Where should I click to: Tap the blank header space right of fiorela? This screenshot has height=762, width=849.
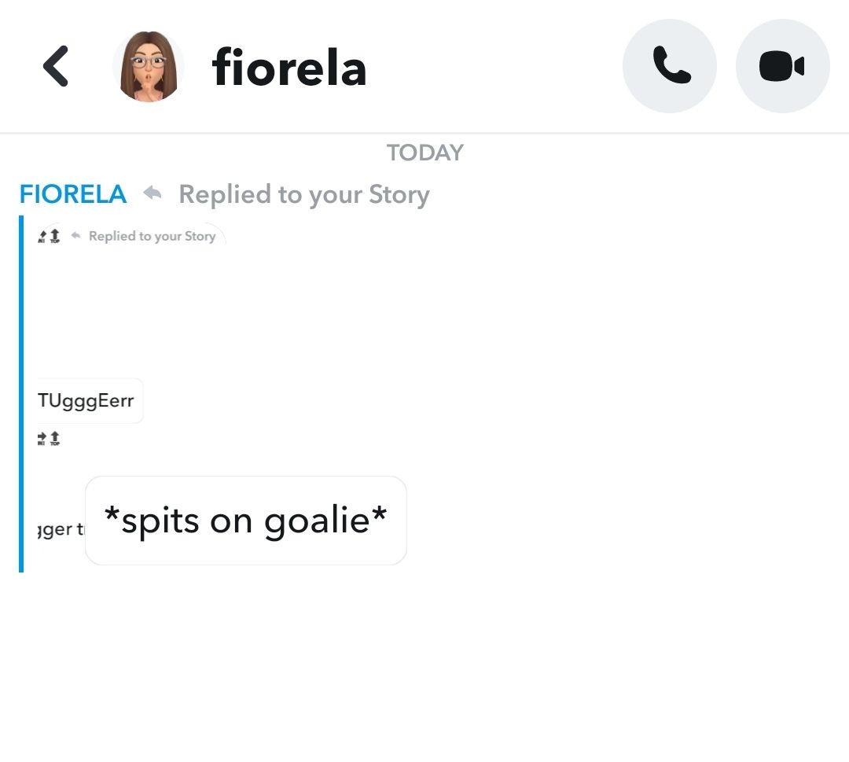point(495,67)
